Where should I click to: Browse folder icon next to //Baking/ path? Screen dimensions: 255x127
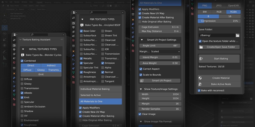[237, 35]
